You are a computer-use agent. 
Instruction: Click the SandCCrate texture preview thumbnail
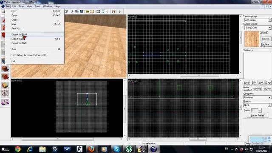[x=252, y=39]
